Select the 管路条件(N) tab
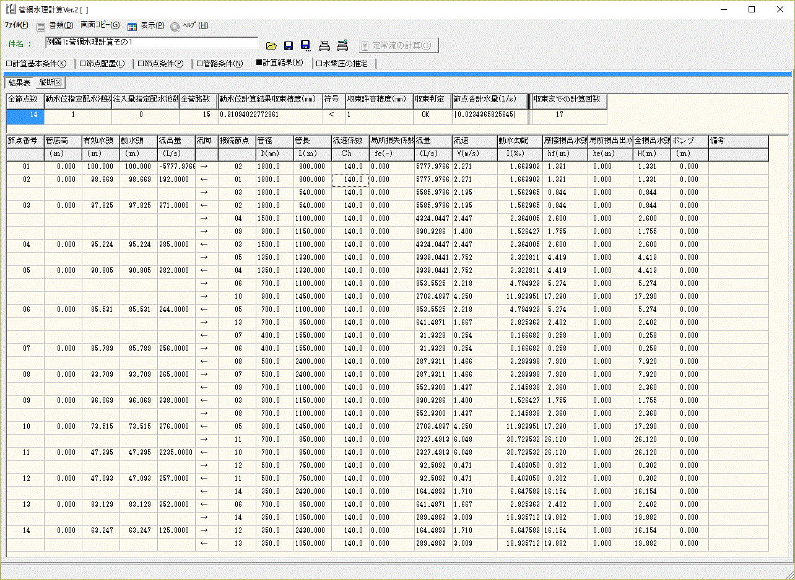This screenshot has height=580, width=795. (x=220, y=63)
